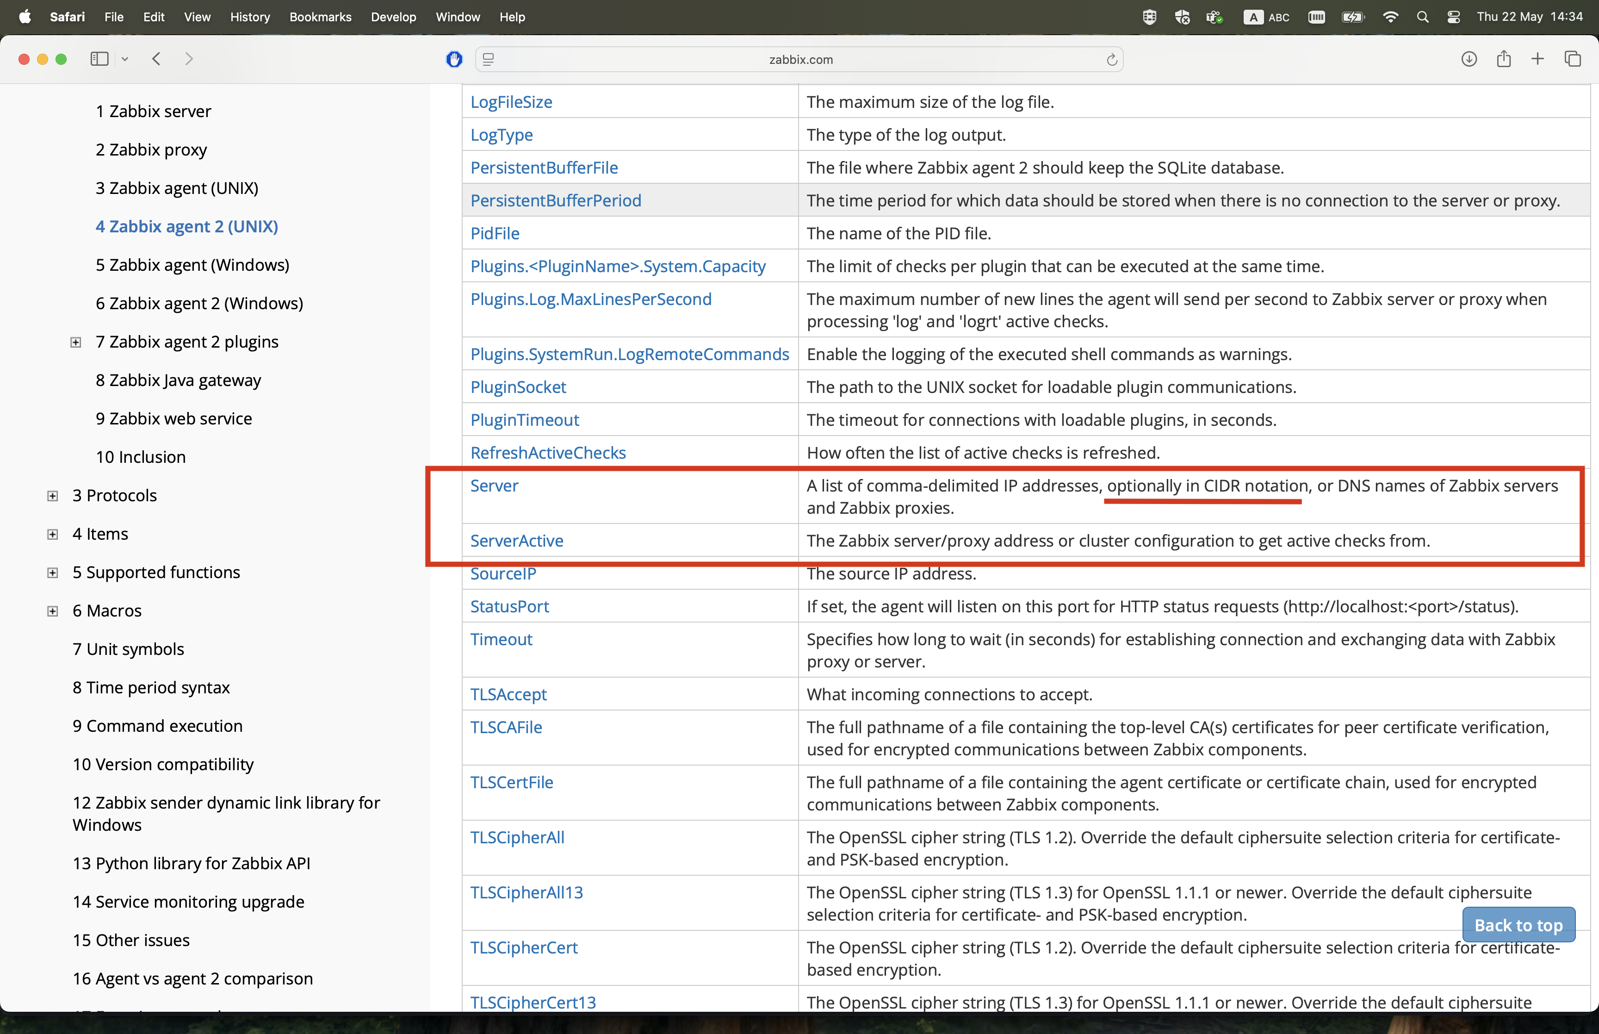The height and width of the screenshot is (1034, 1599).
Task: Open 9 Command execution page
Action: coord(158,726)
